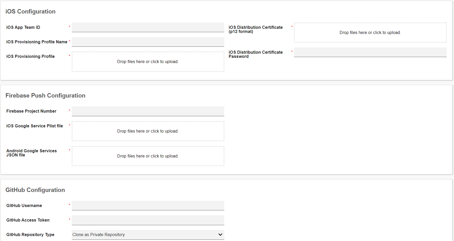This screenshot has height=241, width=454.
Task: Focus the iOS Provisioning Profile Name field
Action: pyautogui.click(x=148, y=42)
